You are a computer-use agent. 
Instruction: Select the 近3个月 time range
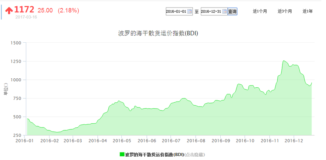click(285, 11)
